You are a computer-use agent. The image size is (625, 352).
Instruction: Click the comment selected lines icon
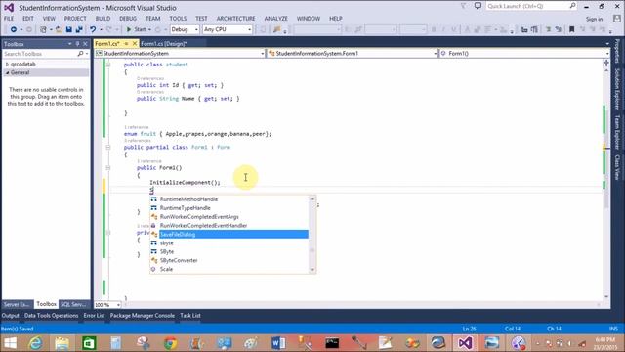(x=549, y=29)
